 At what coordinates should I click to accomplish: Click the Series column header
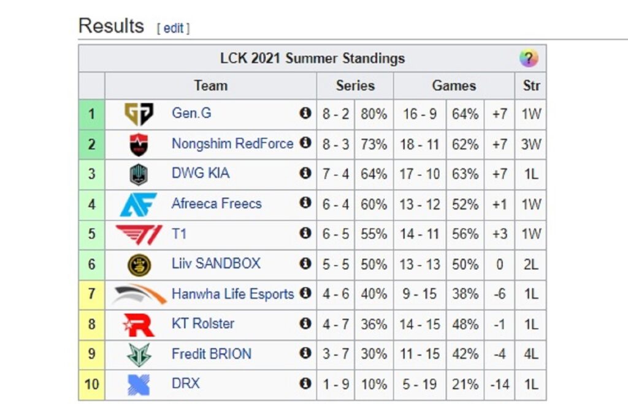pyautogui.click(x=355, y=86)
